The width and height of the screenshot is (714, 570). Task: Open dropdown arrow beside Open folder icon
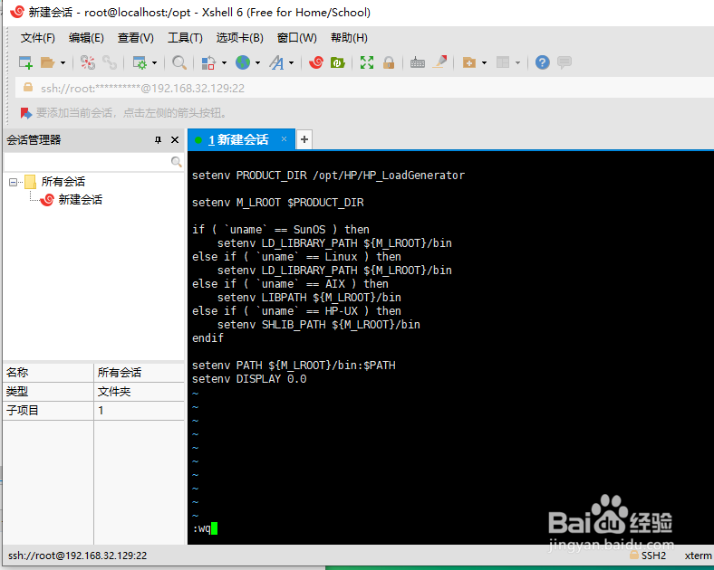click(x=63, y=62)
